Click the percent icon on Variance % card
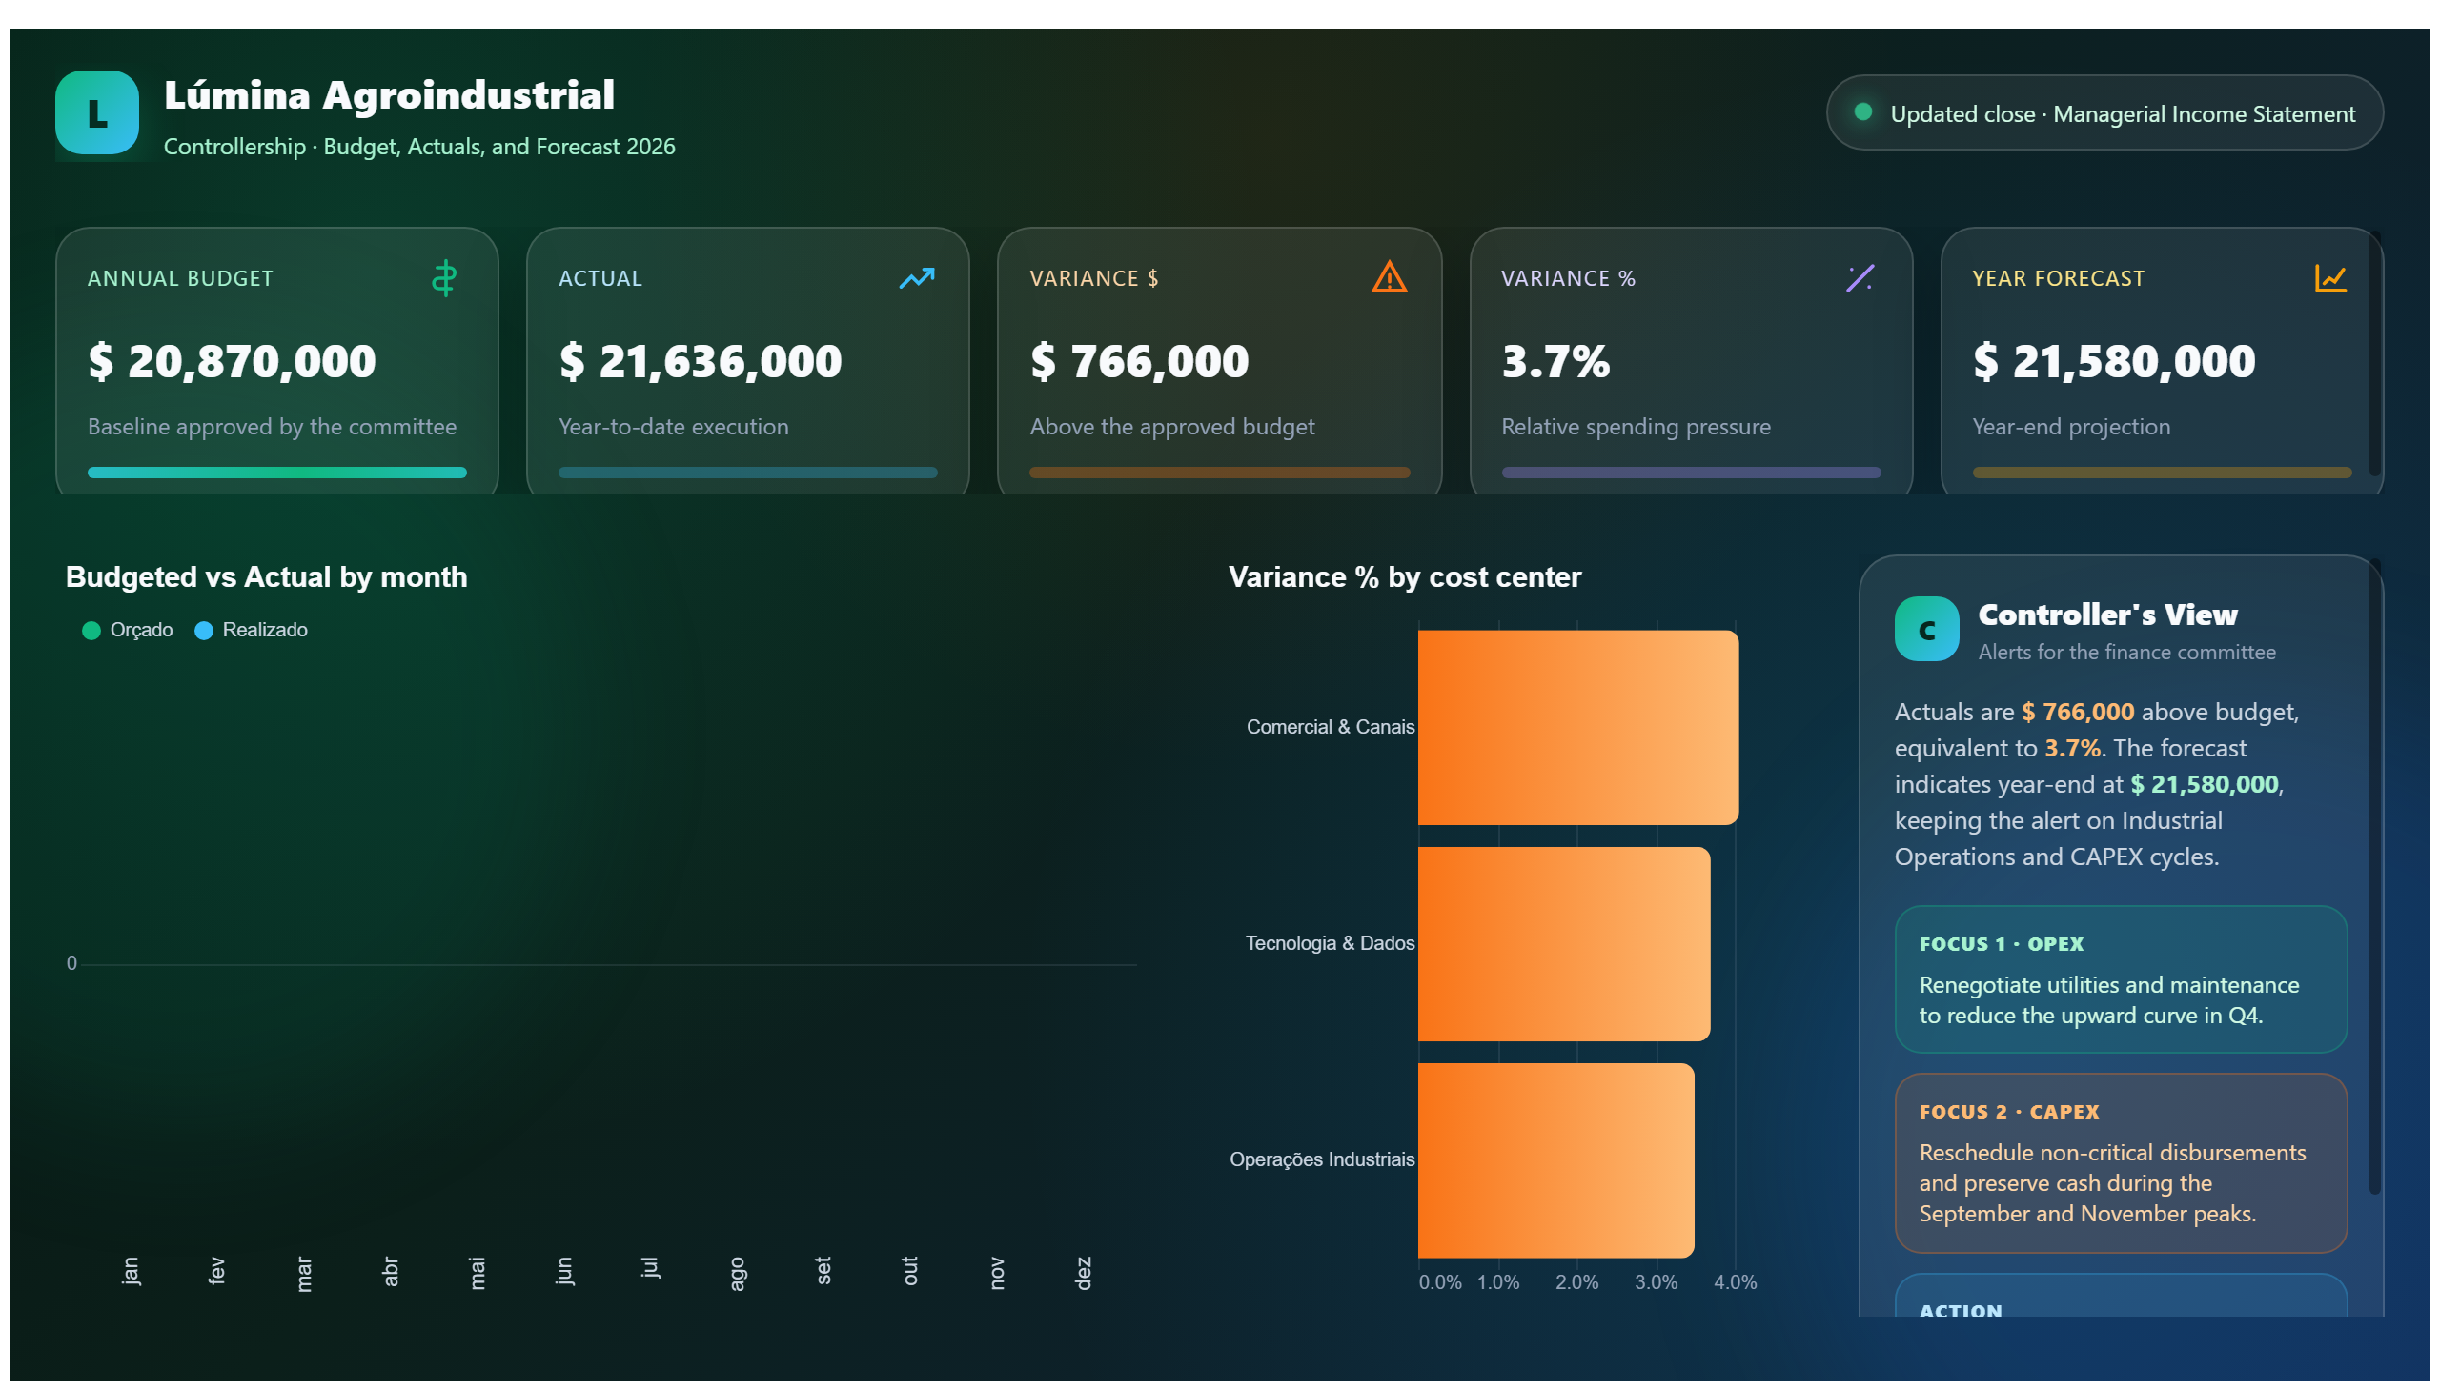 pyautogui.click(x=1859, y=278)
